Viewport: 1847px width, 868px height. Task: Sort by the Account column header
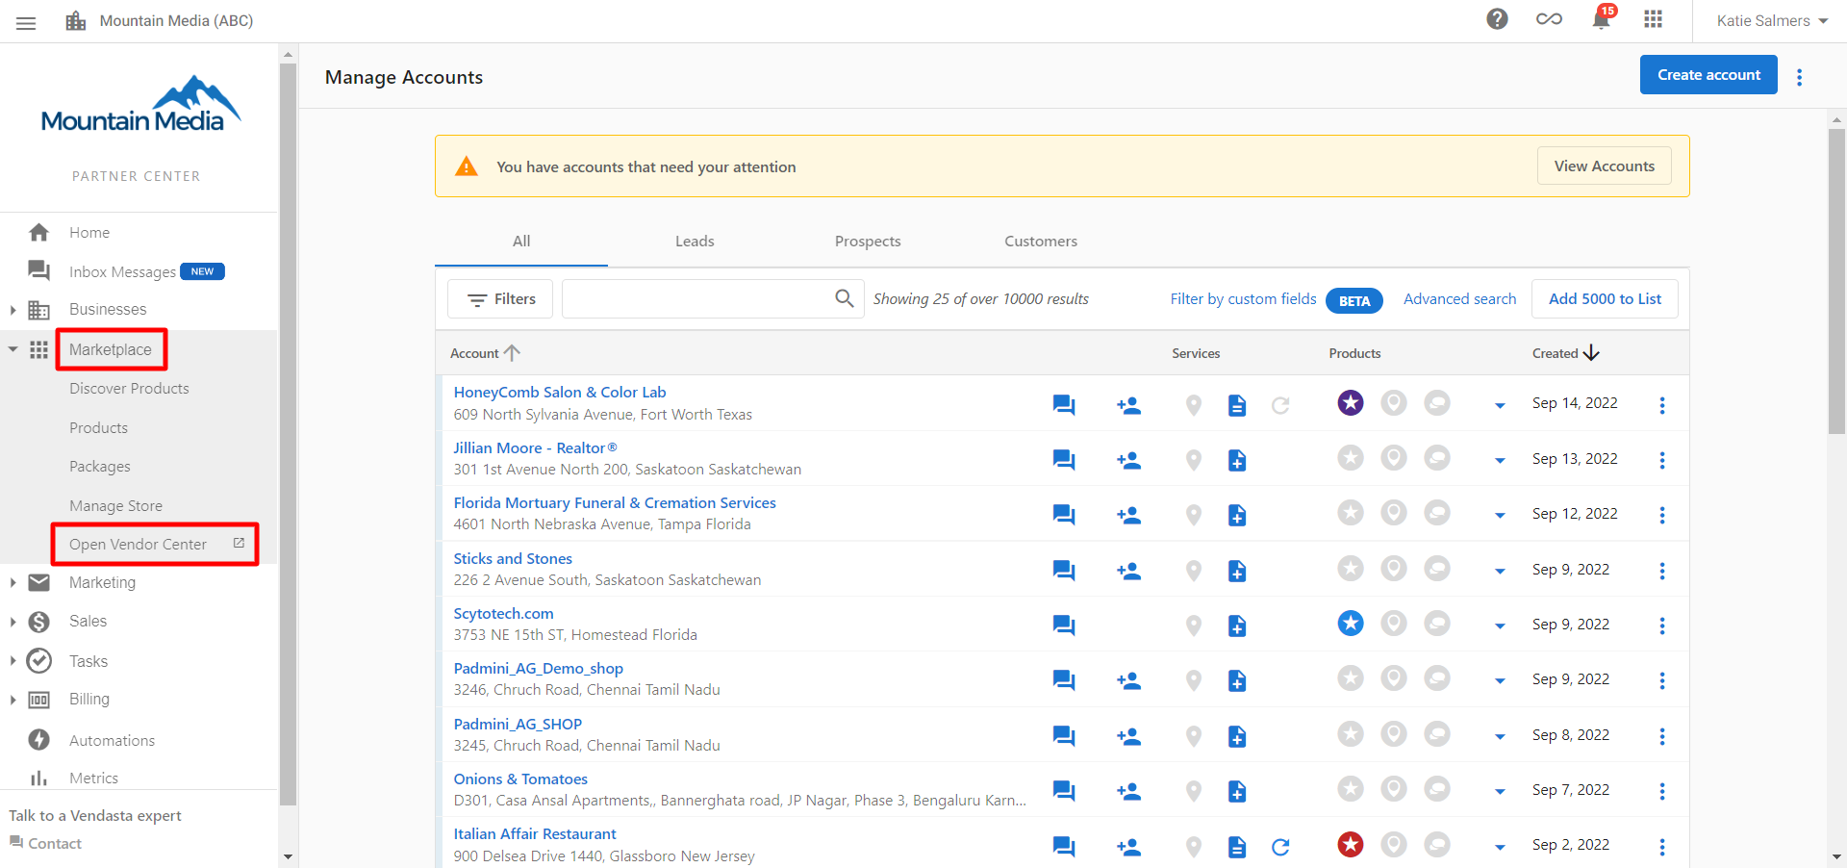tap(485, 353)
